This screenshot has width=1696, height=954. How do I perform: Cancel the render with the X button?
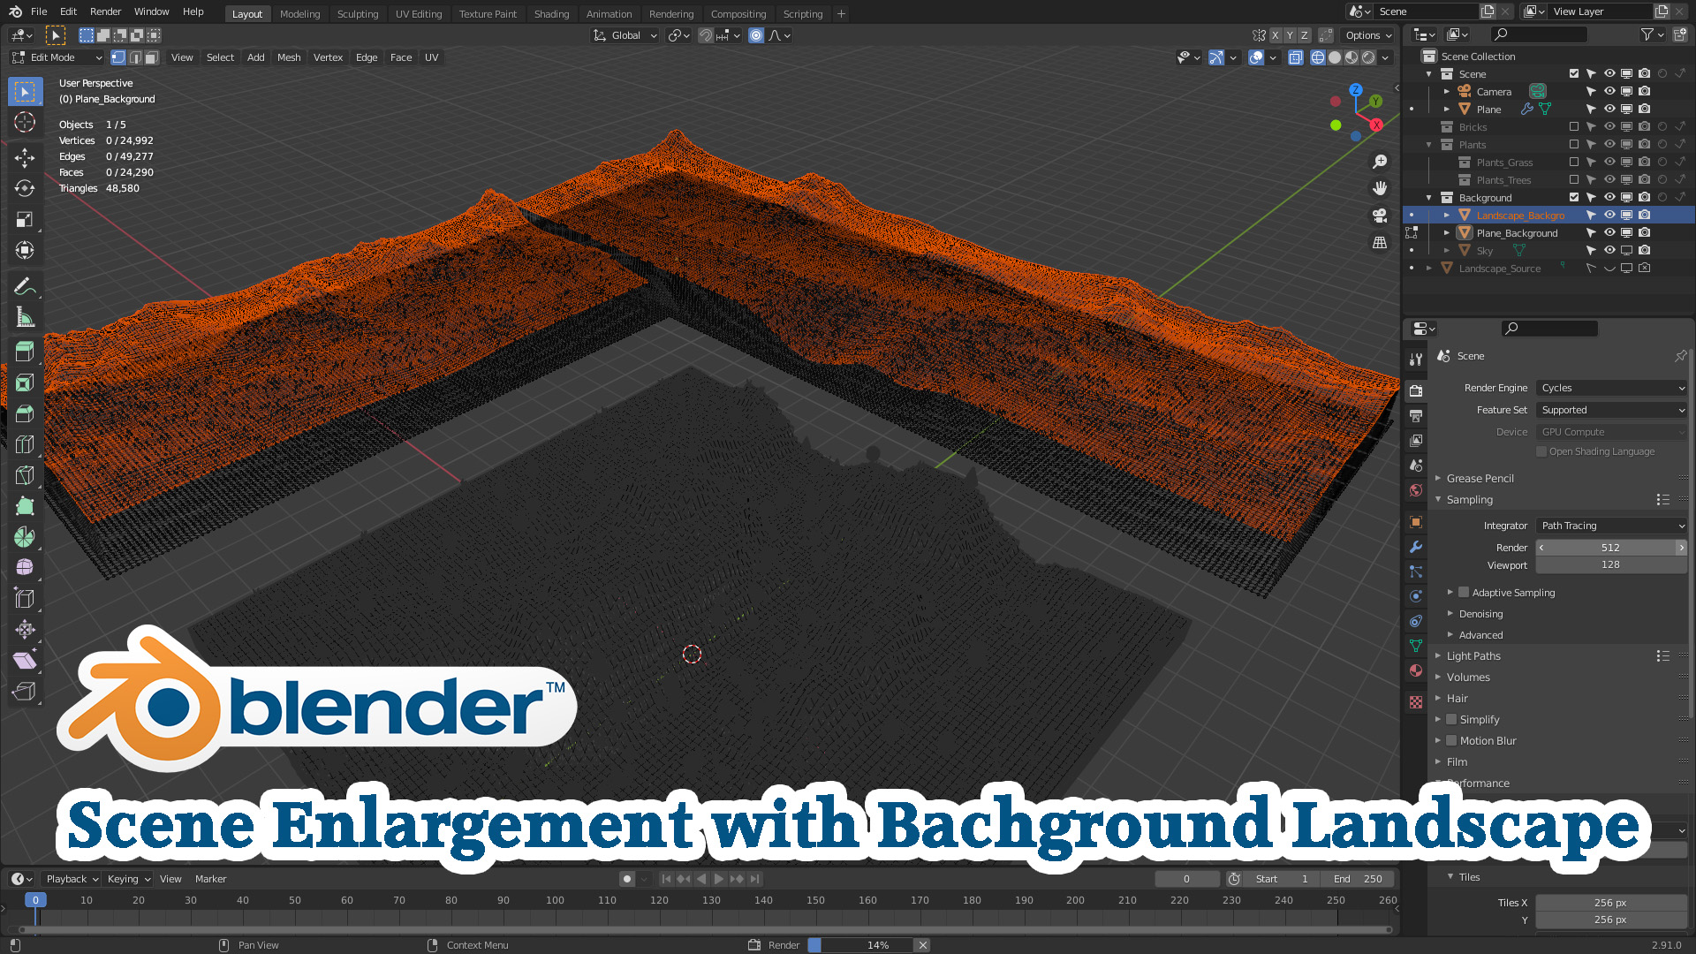pos(922,945)
